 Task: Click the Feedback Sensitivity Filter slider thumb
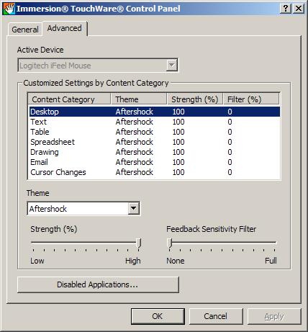(170, 243)
